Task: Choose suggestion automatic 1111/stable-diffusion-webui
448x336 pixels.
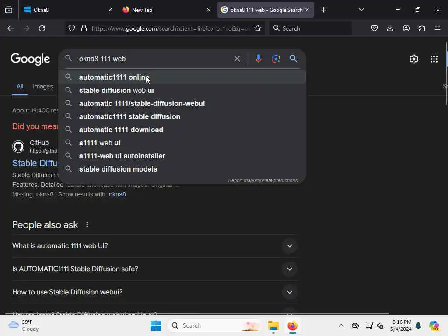Action: (x=182, y=103)
